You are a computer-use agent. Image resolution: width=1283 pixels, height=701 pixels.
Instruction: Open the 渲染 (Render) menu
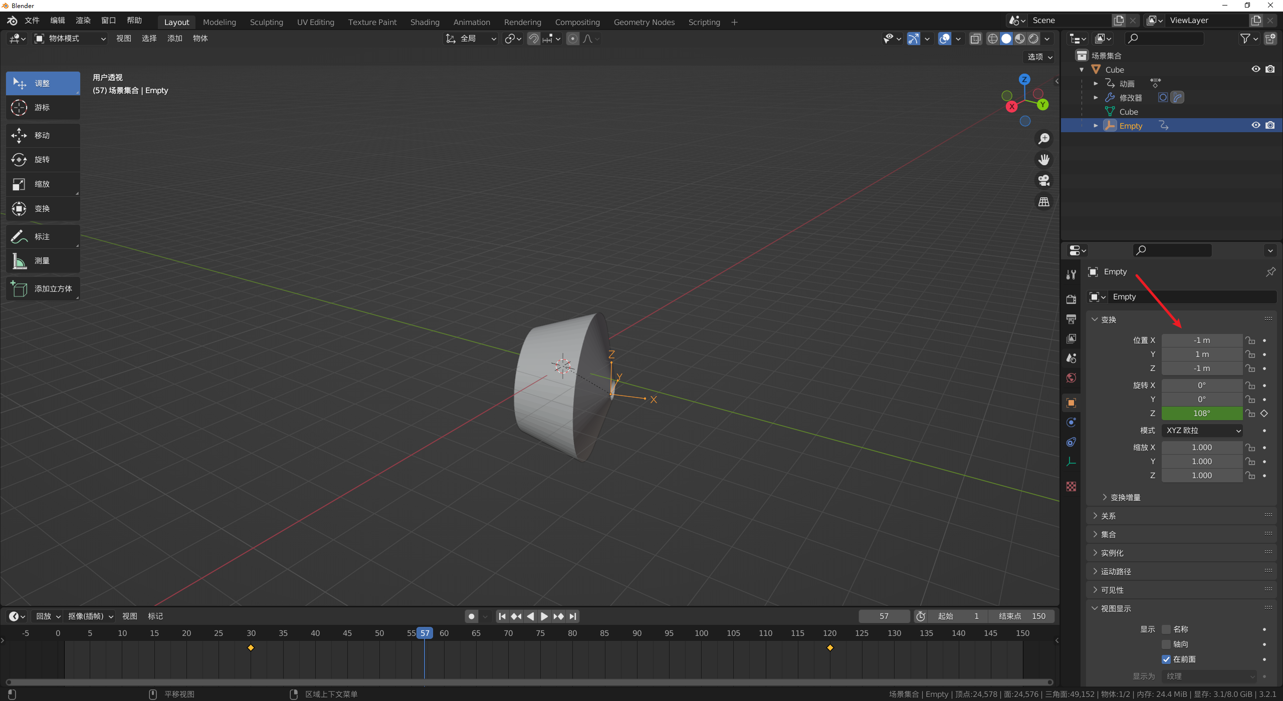click(83, 21)
